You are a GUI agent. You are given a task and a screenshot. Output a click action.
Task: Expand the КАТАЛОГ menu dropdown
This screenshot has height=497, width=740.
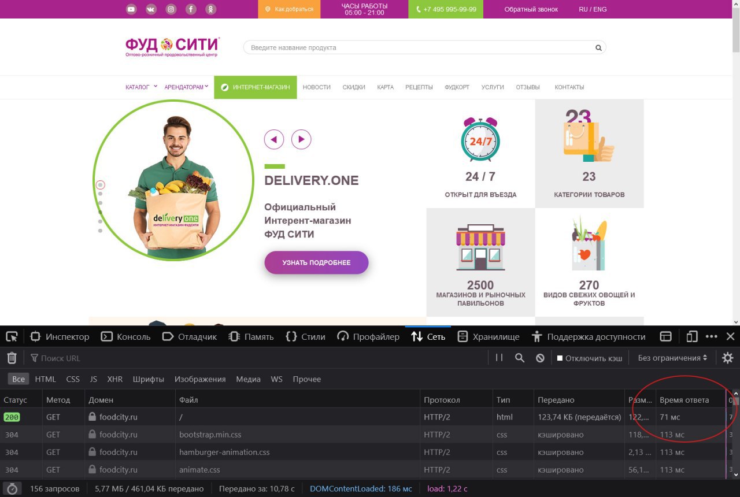[142, 87]
